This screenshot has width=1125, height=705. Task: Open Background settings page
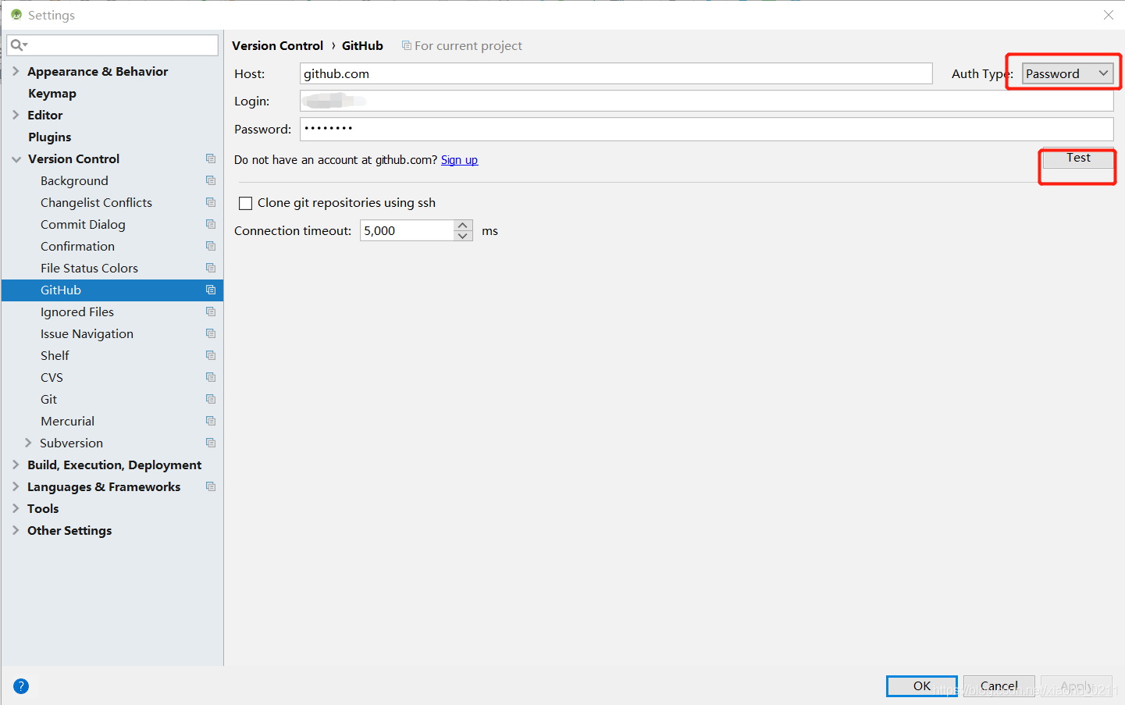click(74, 180)
